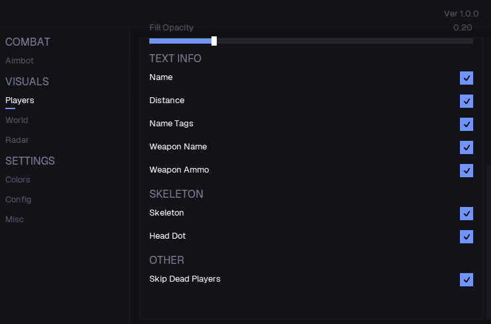
Task: Uncheck Skip Dead Players option
Action: click(x=467, y=280)
